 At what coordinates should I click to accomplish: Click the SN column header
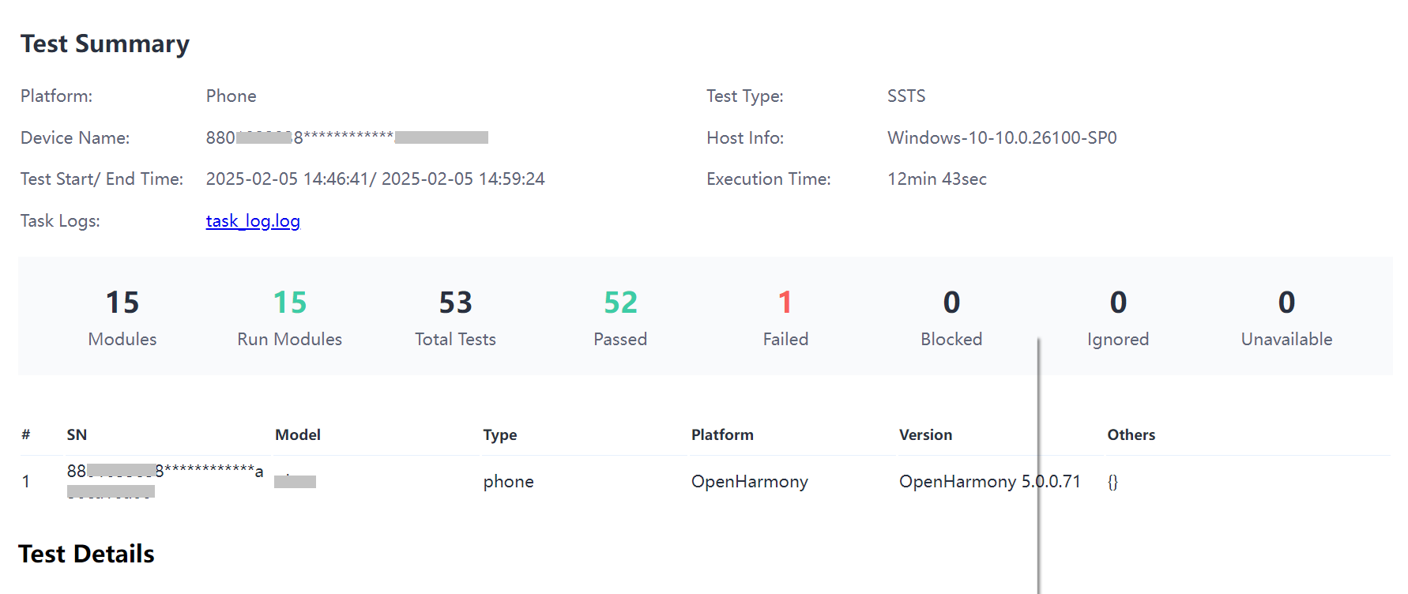point(77,435)
